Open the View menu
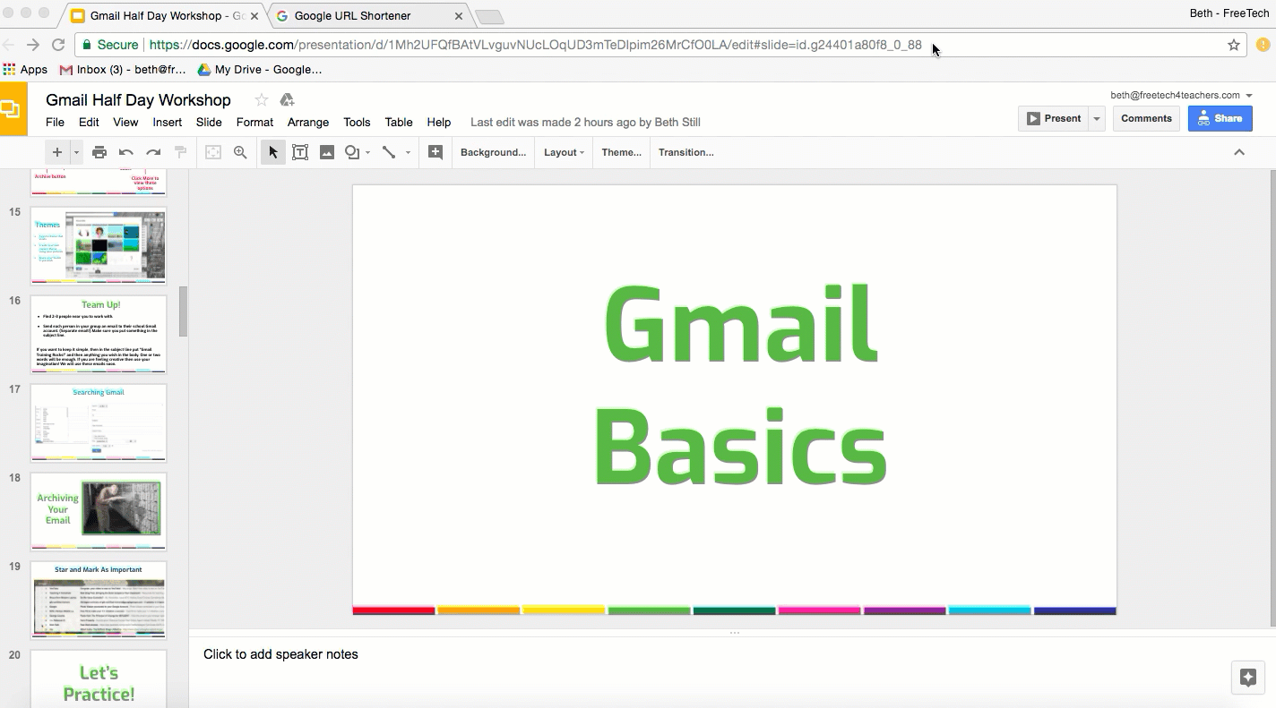Screen dimensions: 1276x708 click(x=125, y=122)
